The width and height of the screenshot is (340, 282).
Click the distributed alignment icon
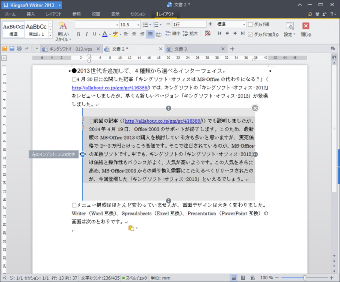[x=158, y=34]
